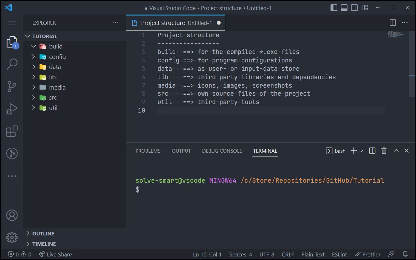This screenshot has height=260, width=416.
Task: Kill the terminal with trash icon
Action: pos(384,150)
